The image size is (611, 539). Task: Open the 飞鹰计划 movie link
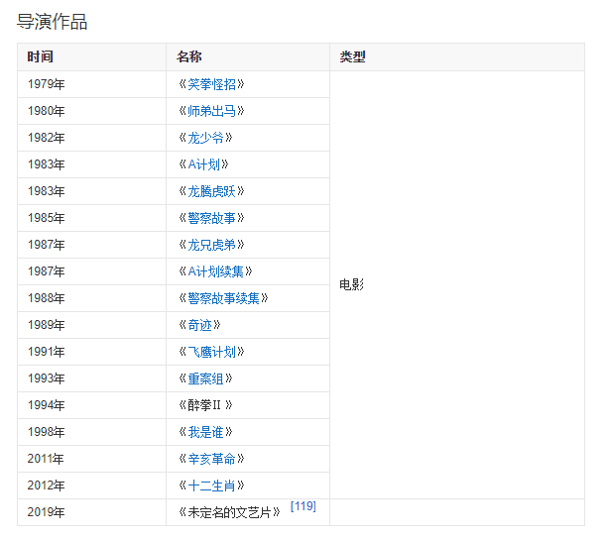pos(211,352)
